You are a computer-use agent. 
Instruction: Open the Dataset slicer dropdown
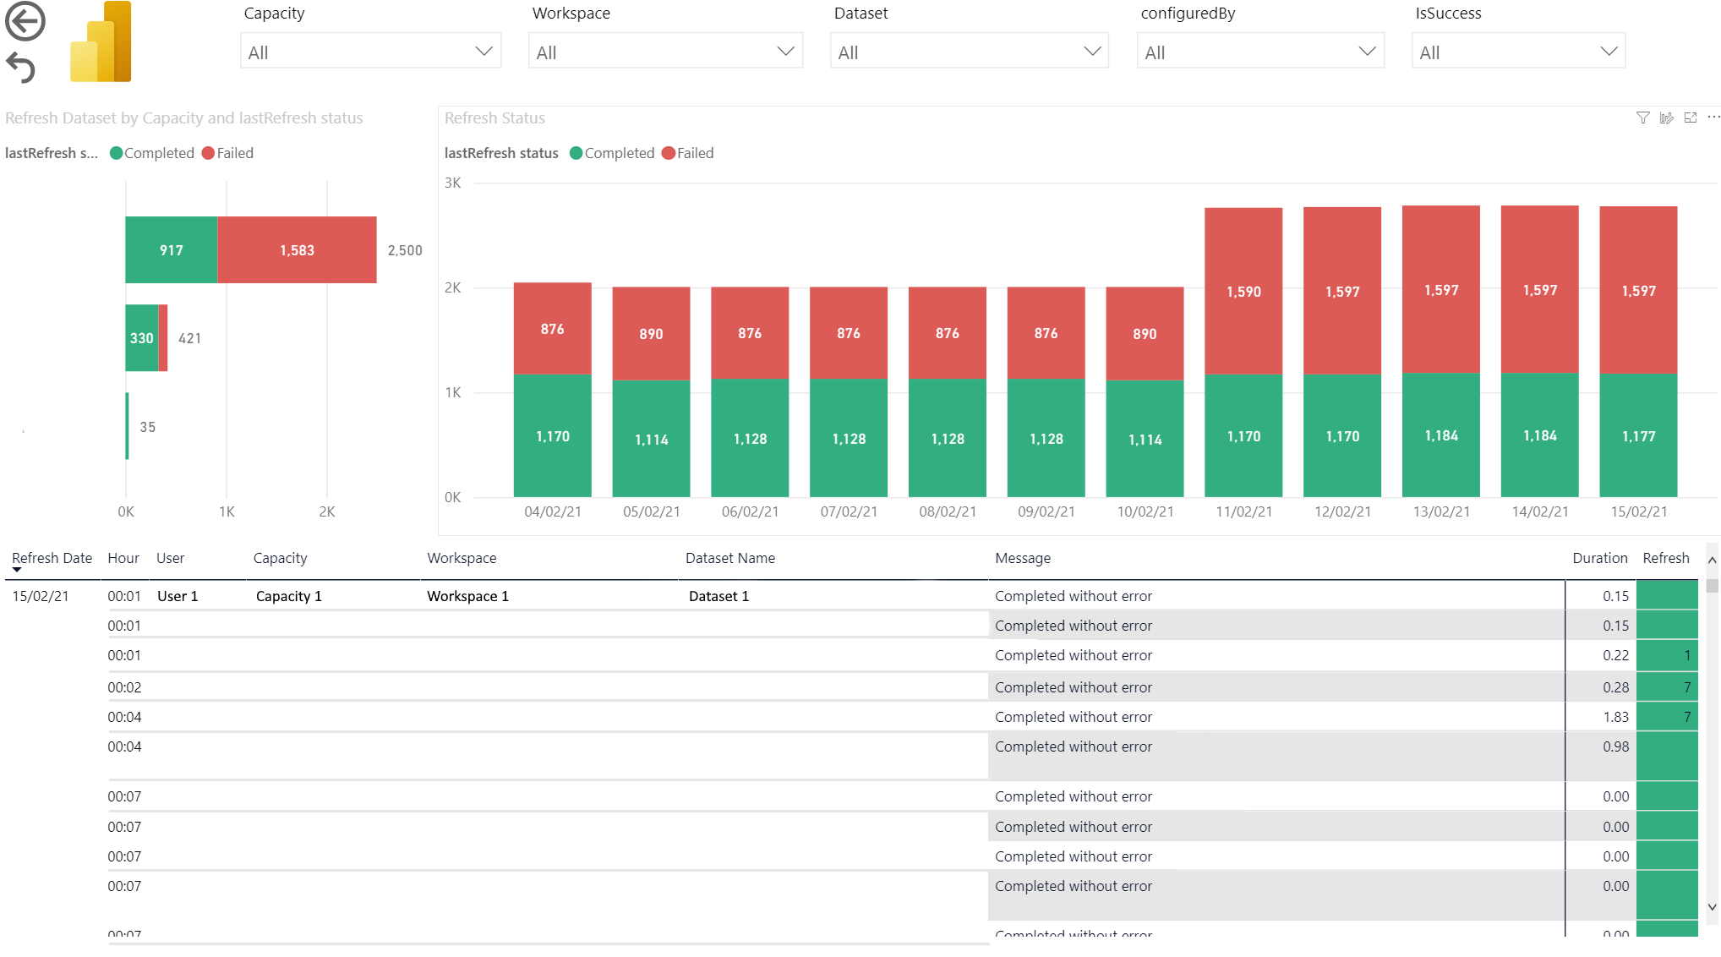click(969, 51)
